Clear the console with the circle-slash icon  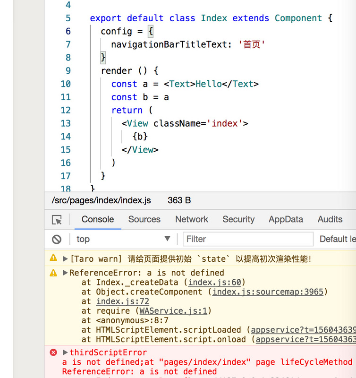tap(57, 239)
